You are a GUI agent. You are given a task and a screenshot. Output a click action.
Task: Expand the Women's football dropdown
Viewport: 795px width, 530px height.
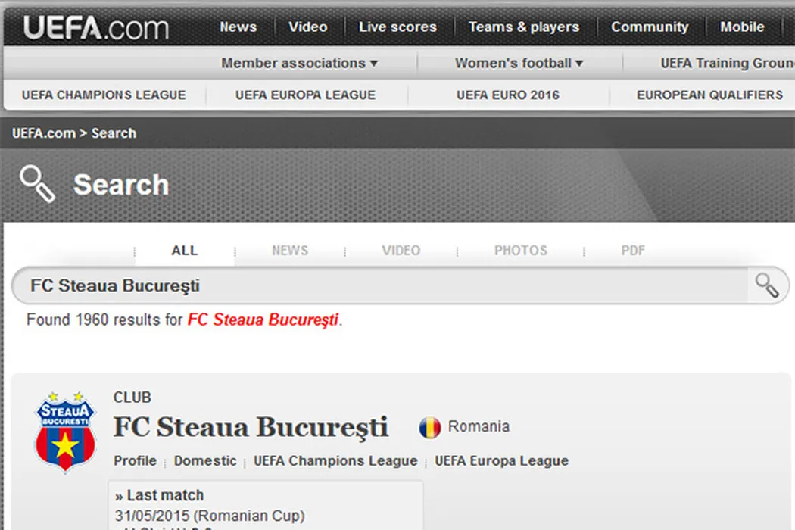coord(519,64)
